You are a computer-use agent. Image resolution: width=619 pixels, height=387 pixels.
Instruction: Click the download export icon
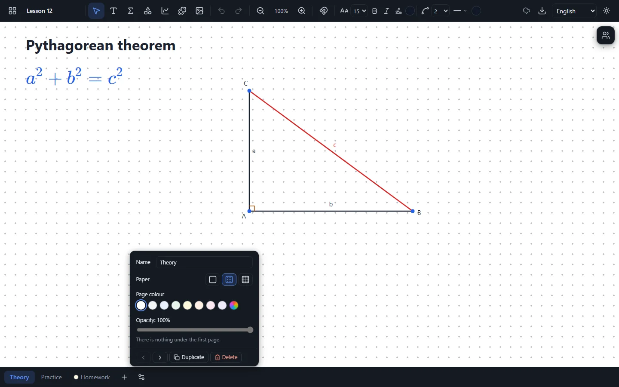tap(542, 11)
